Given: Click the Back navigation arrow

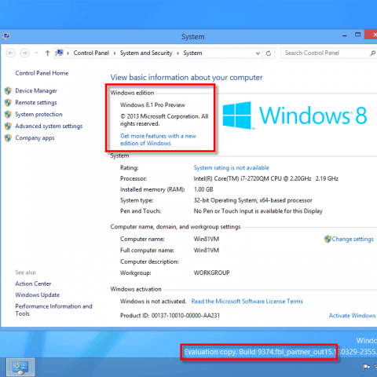Looking at the screenshot, I should coord(10,53).
